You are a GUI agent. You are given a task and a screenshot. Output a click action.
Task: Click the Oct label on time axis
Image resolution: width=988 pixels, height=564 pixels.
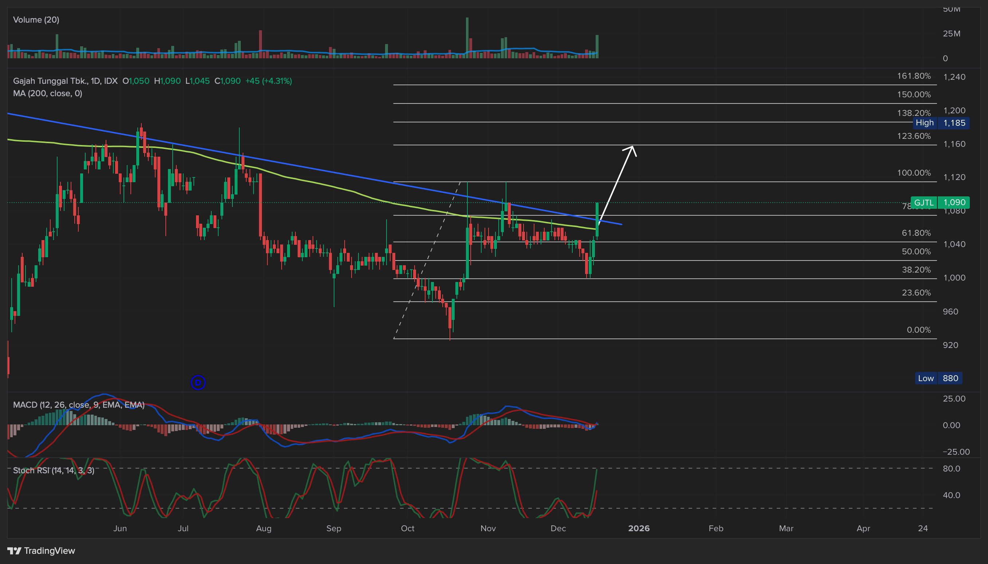407,528
